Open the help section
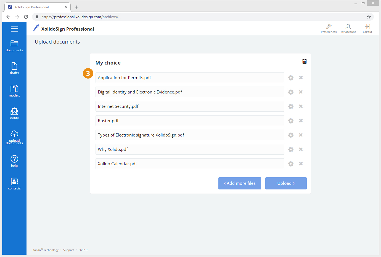Image resolution: width=381 pixels, height=257 pixels. [14, 161]
